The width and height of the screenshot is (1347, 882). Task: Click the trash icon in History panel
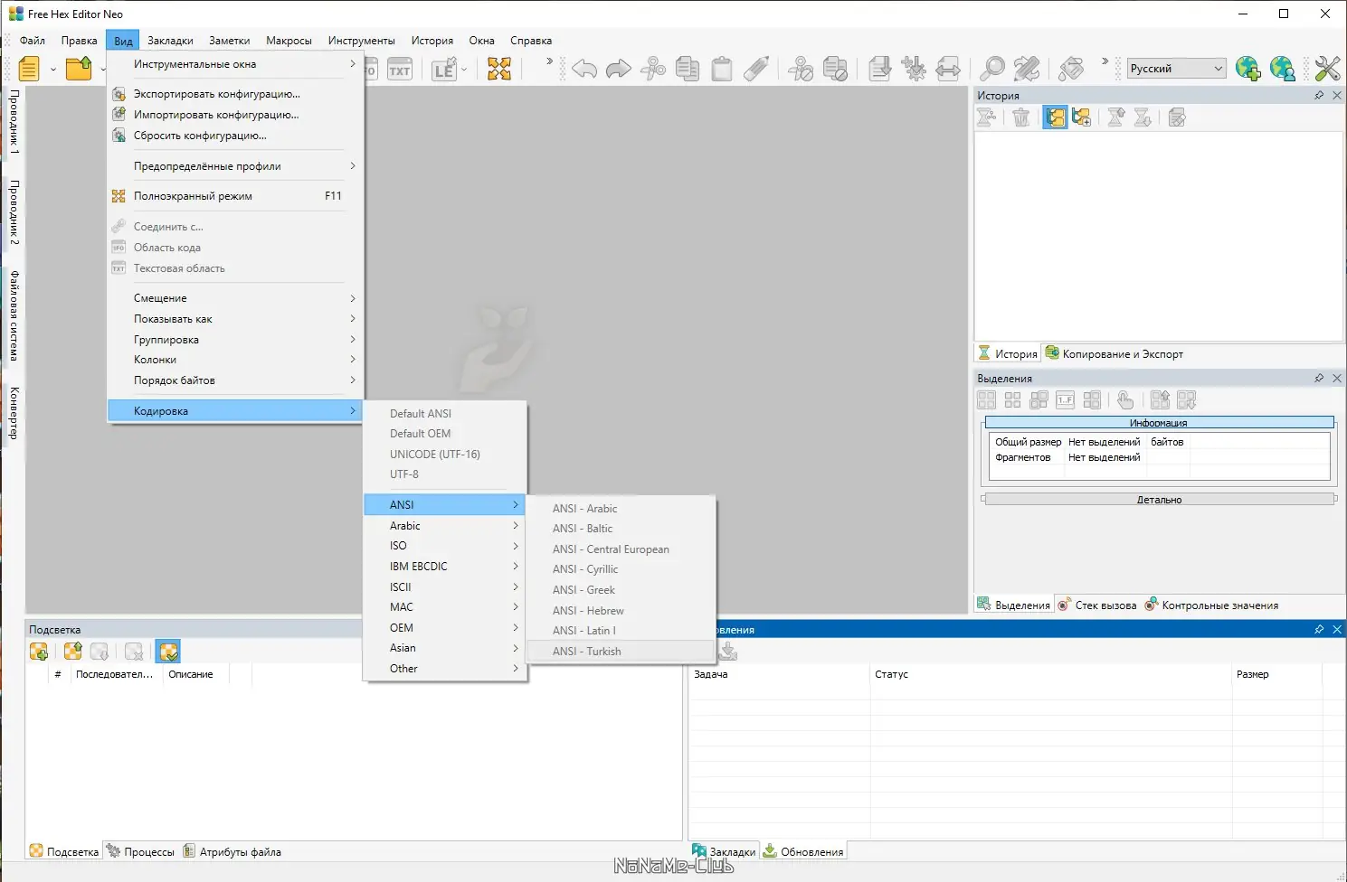pyautogui.click(x=1021, y=117)
